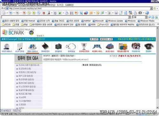Click the satellite dish news icon
Screen dimensions: 159x116
(x=7, y=48)
